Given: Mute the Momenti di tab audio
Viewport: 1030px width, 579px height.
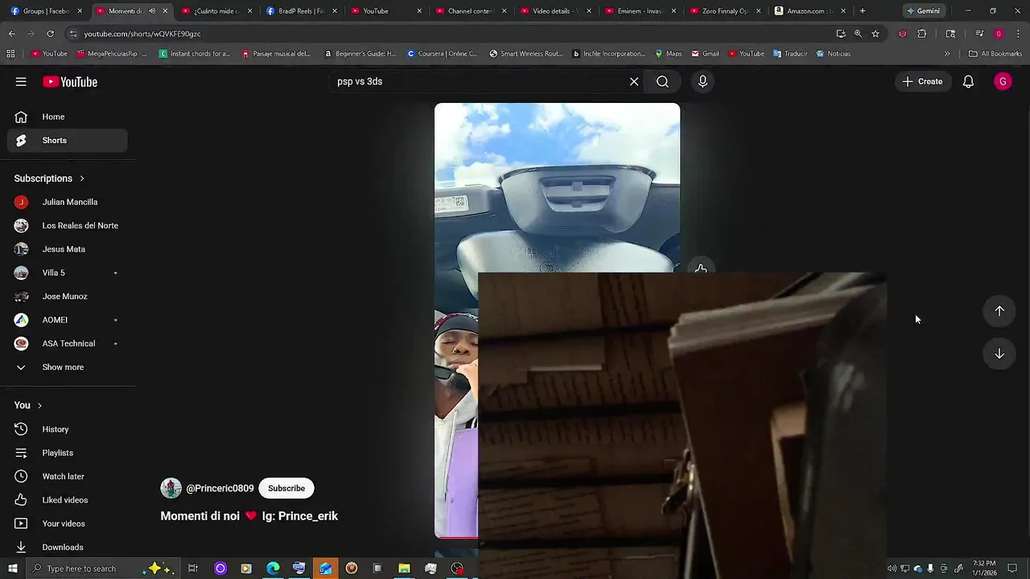Looking at the screenshot, I should click(152, 11).
